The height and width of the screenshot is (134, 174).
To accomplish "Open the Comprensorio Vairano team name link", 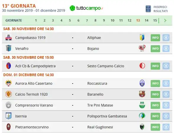I will point(34,105).
